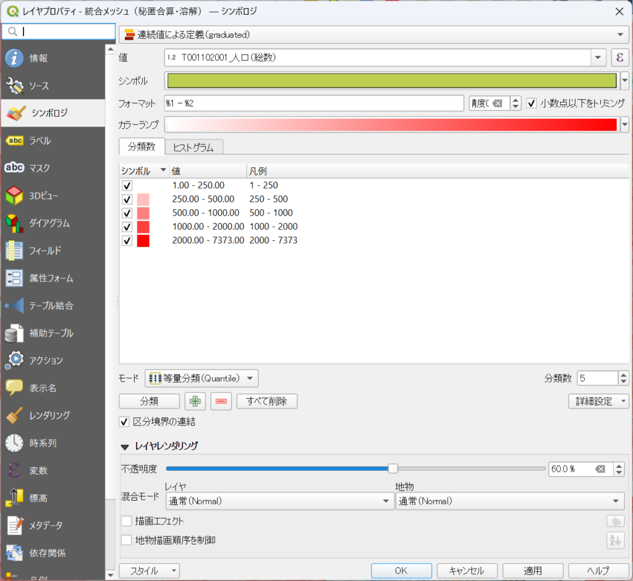Click the red minus delete class button

[221, 401]
